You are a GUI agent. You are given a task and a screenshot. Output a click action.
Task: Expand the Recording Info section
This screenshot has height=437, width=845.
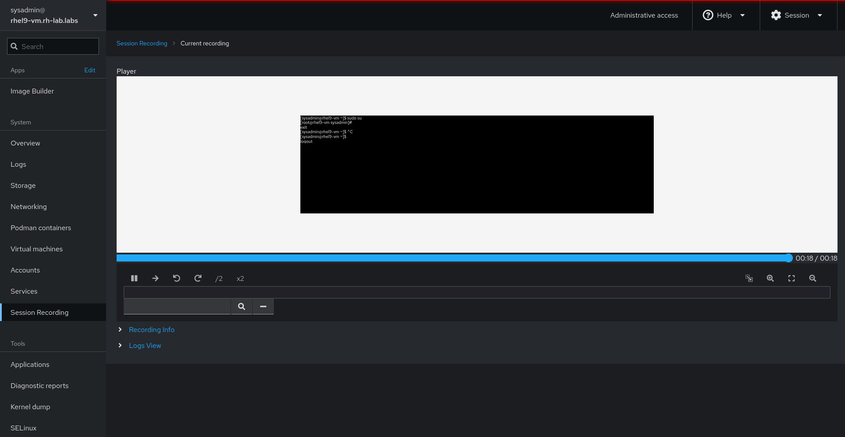click(152, 330)
